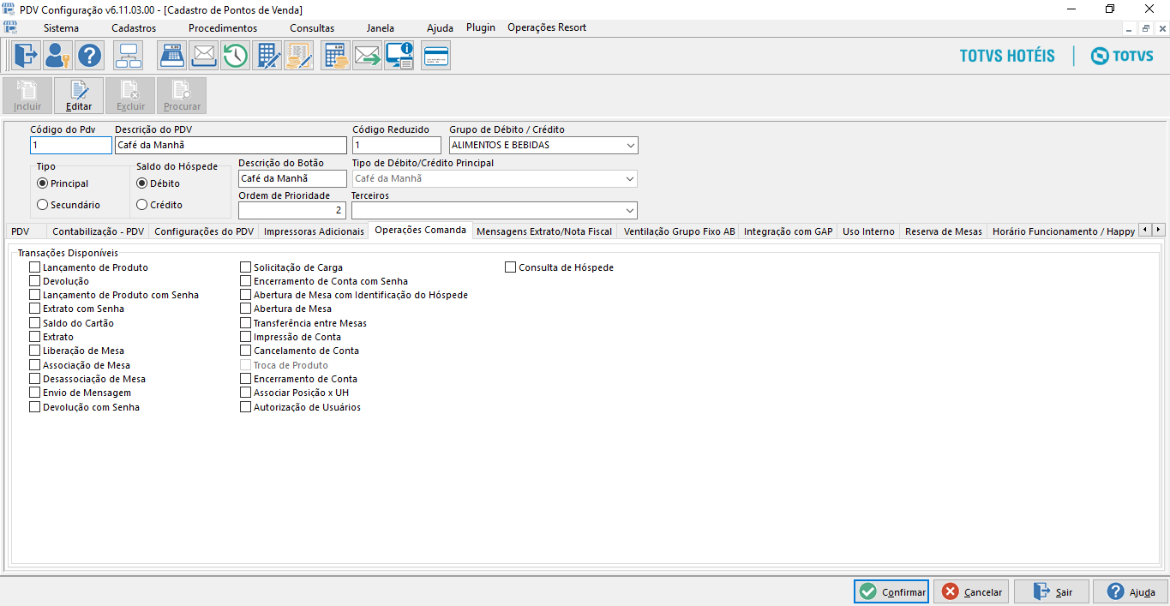
Task: Click the TOTVS logo
Action: 1122,56
